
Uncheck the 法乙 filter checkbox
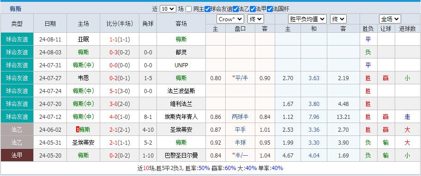pos(236,9)
